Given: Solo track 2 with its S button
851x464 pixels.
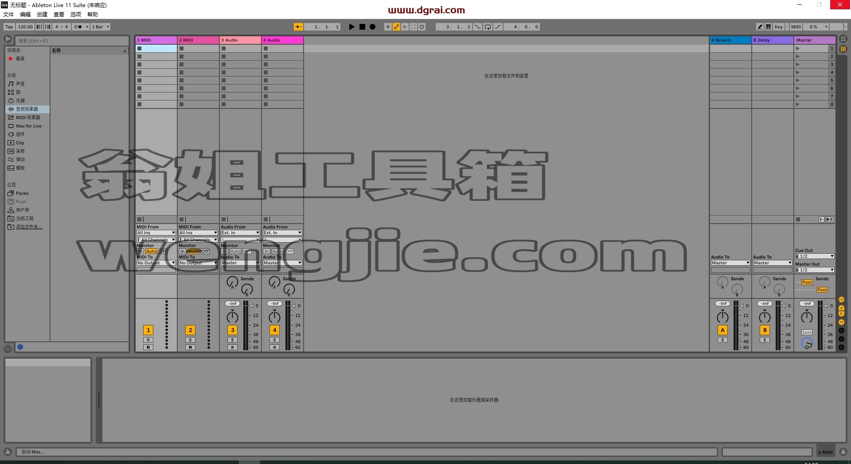Looking at the screenshot, I should pyautogui.click(x=190, y=340).
